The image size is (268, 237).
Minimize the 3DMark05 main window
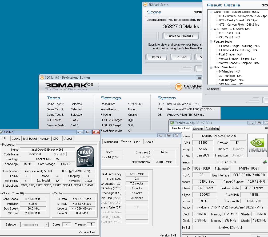coord(199,78)
